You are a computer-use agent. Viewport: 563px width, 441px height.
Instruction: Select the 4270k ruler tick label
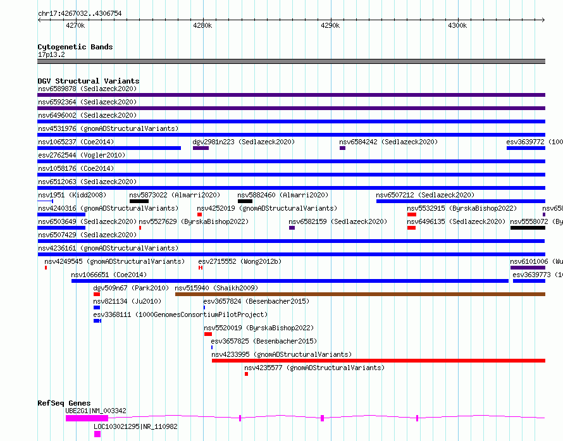(x=75, y=25)
